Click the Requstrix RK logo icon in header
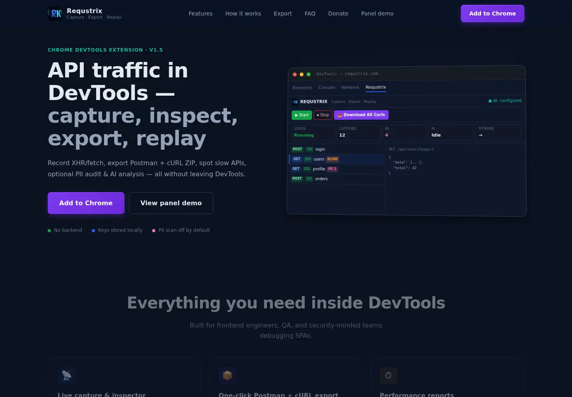 pos(55,13)
